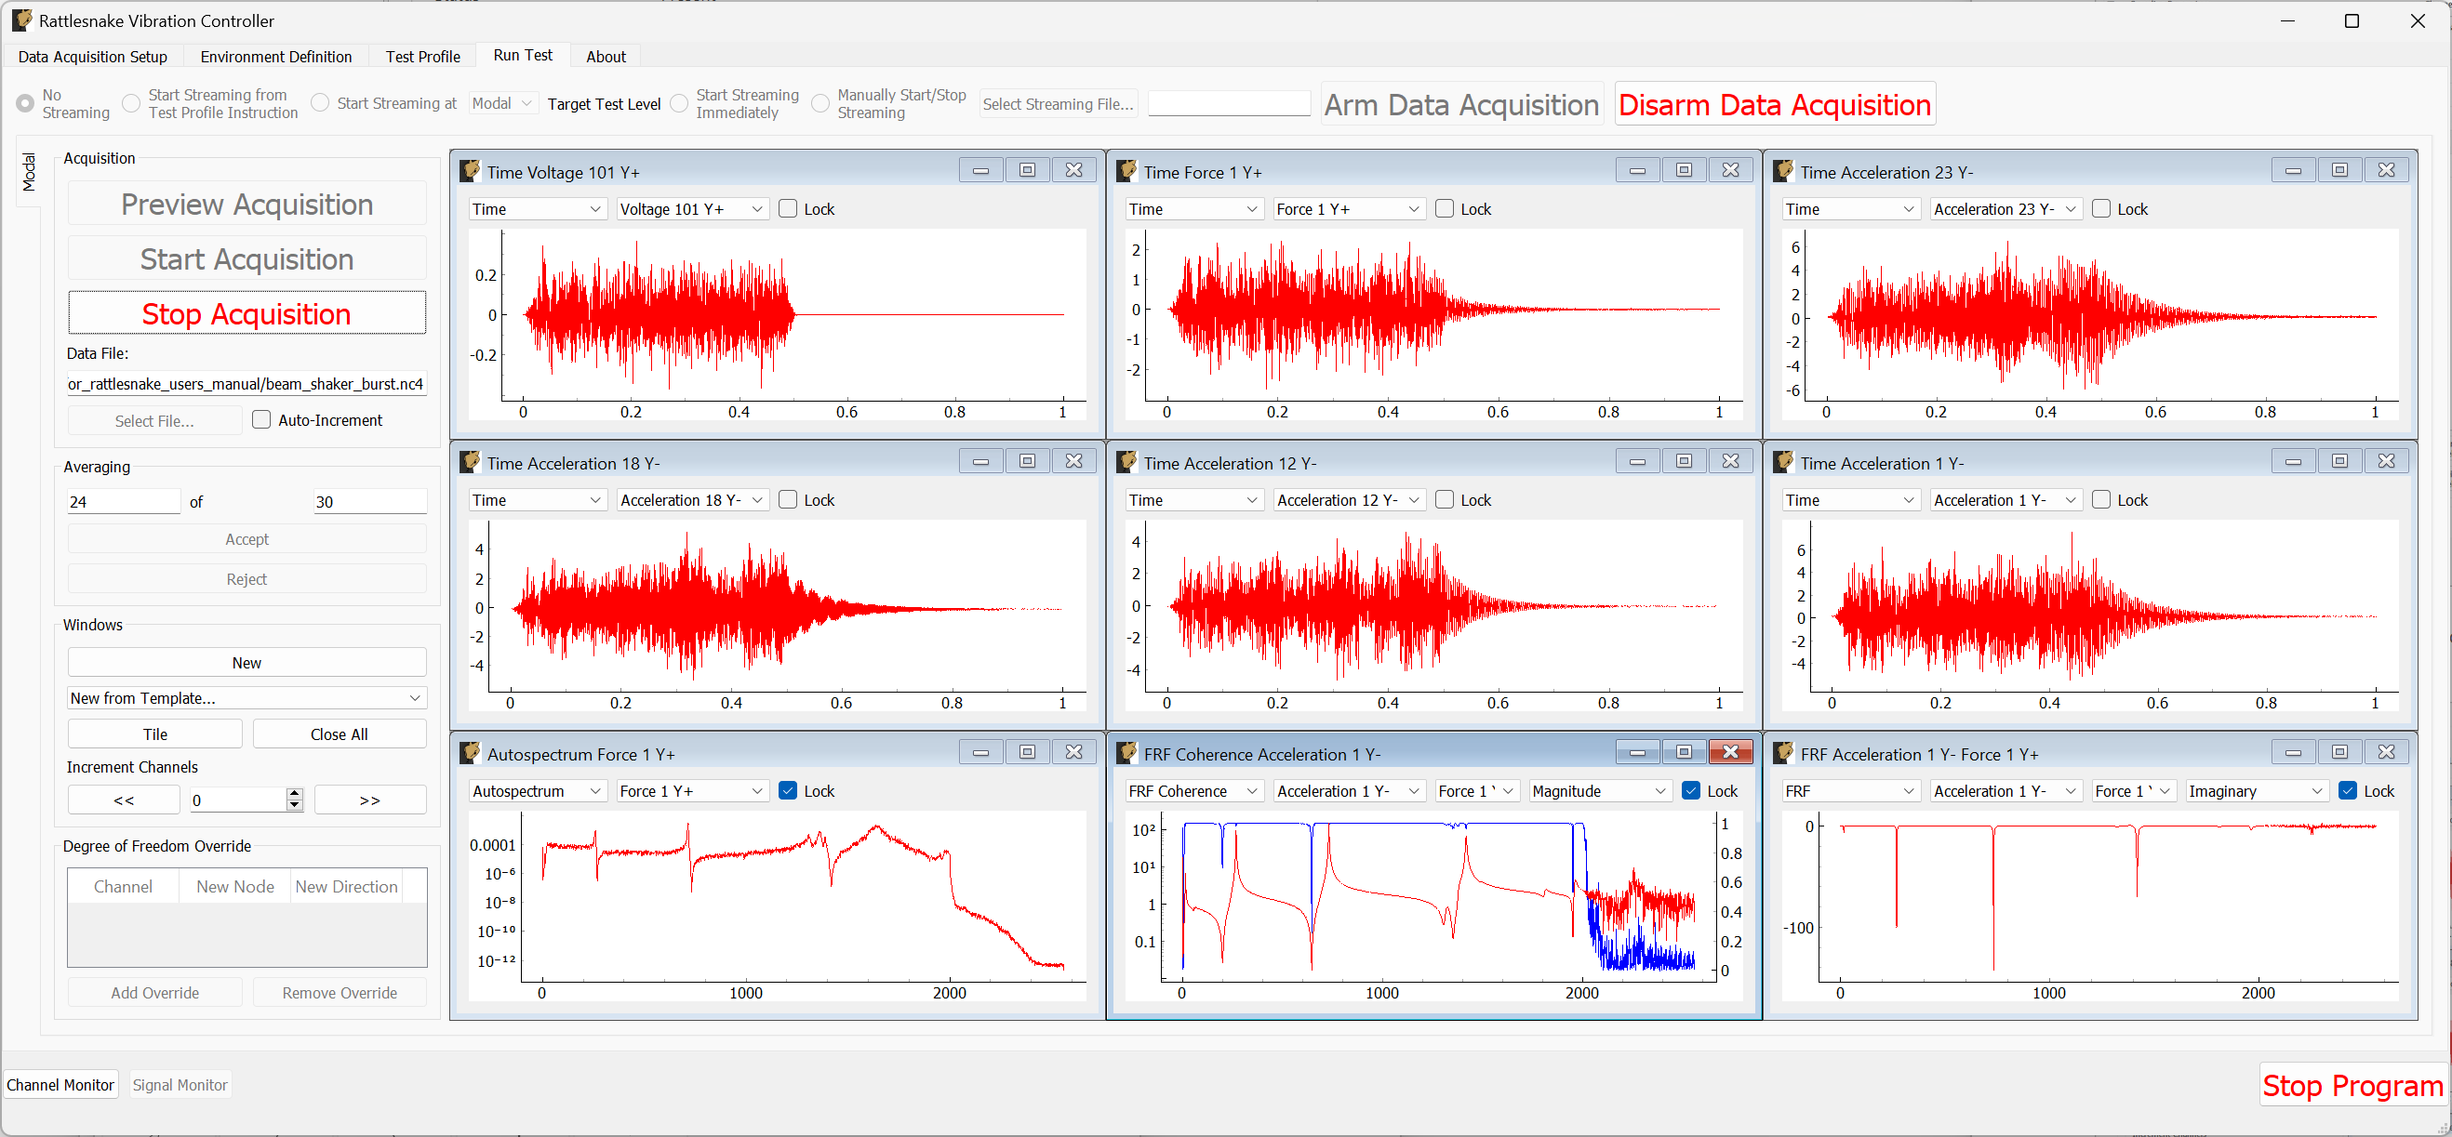Open the Signal Monitor tab
The width and height of the screenshot is (2452, 1137).
179,1084
